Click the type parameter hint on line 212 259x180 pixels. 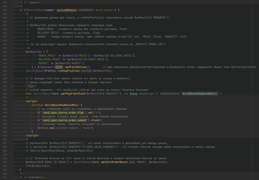[x=132, y=162]
